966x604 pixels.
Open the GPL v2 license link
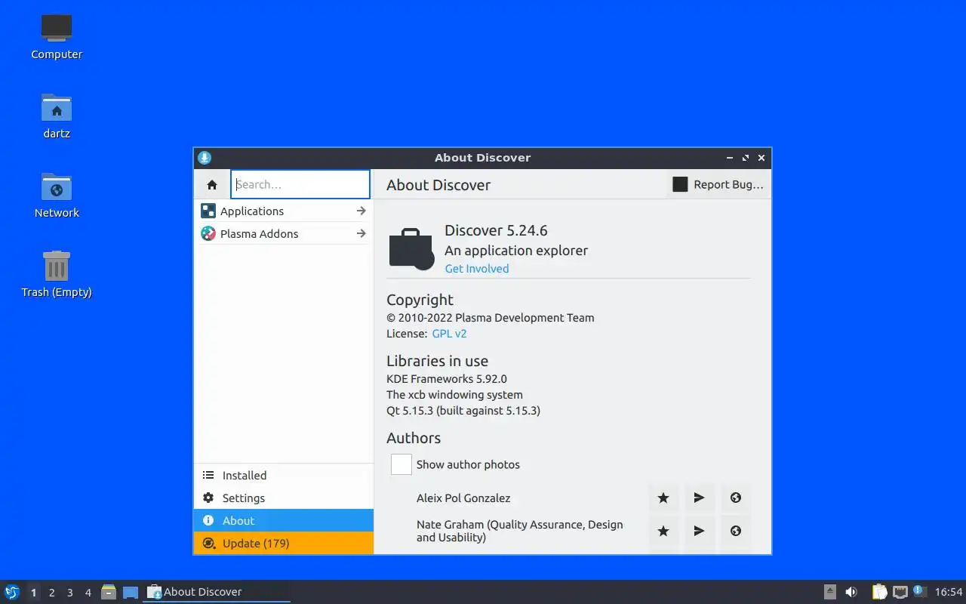(x=450, y=334)
